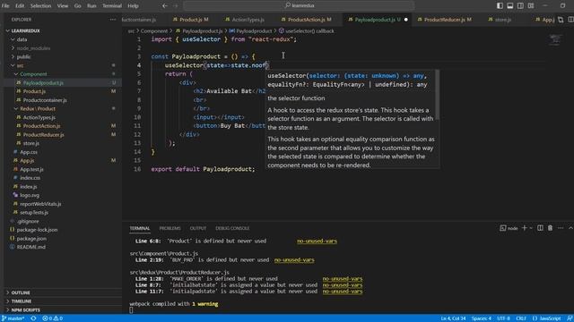Open the Terminal menu

(111, 6)
